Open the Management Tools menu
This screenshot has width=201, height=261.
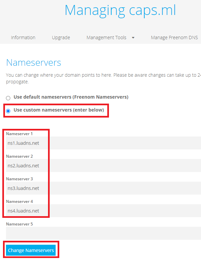click(106, 38)
